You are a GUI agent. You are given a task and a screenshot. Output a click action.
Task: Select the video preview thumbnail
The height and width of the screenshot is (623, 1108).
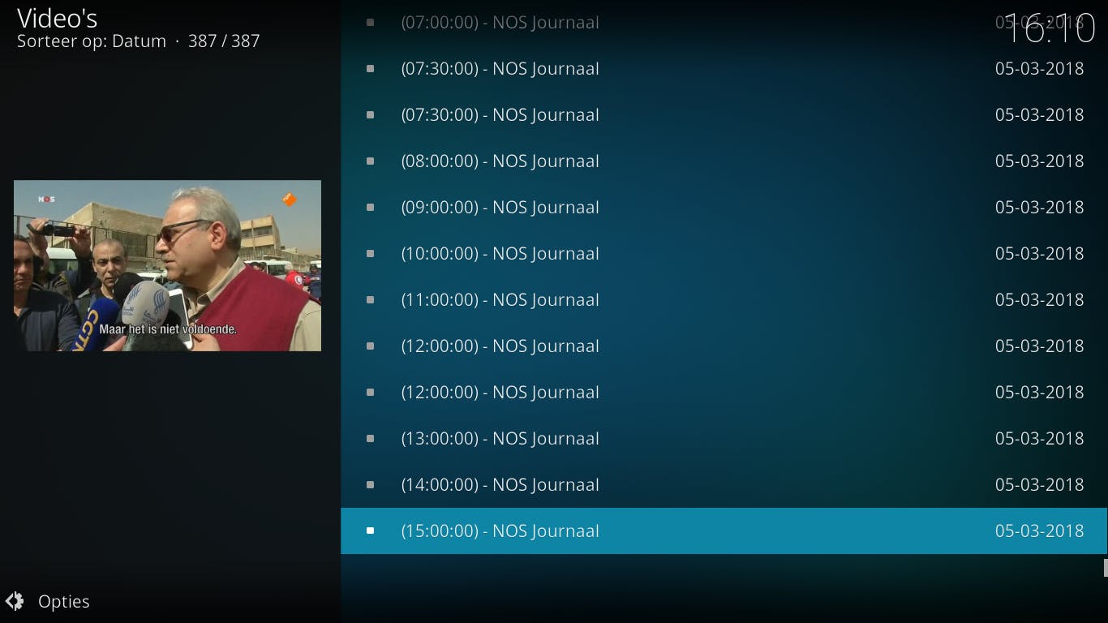coord(167,265)
